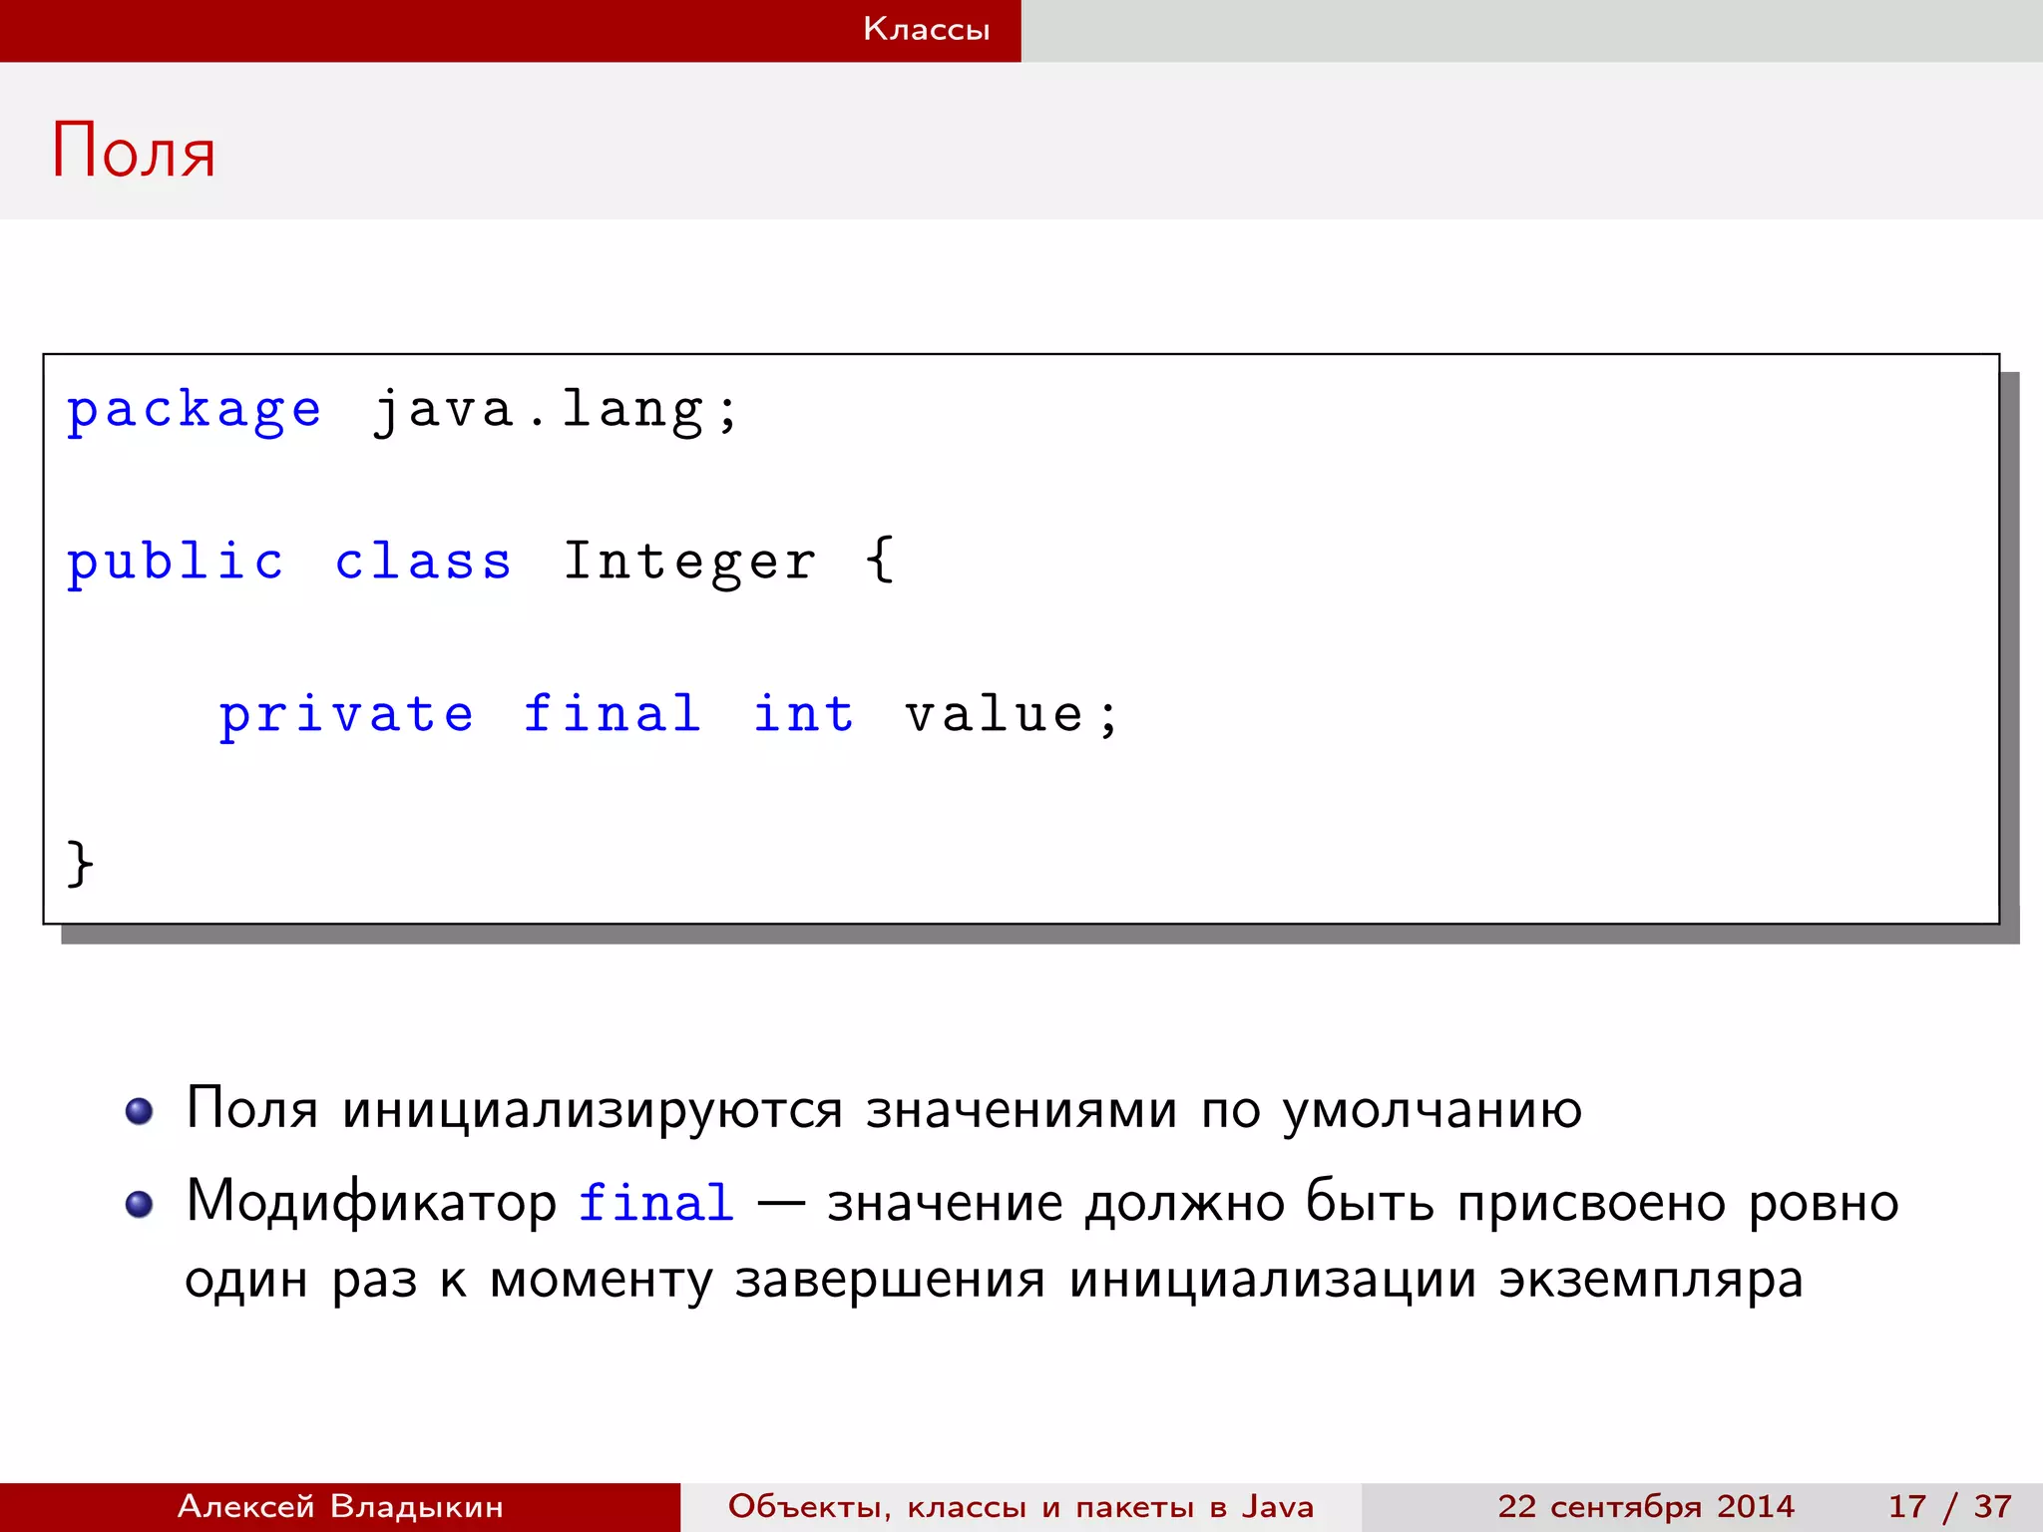The image size is (2043, 1532).
Task: Click the 'class' keyword
Action: coord(423,563)
